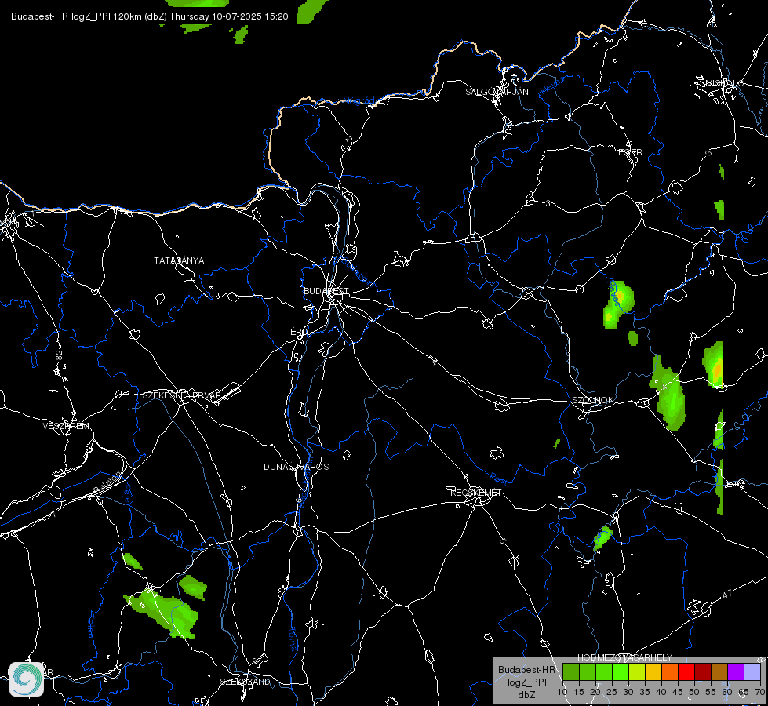Click the TATABÁNYA city label

(x=180, y=260)
